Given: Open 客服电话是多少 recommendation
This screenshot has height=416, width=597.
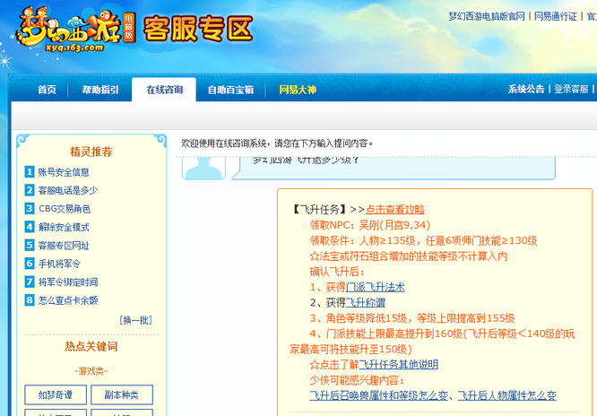Looking at the screenshot, I should pos(68,190).
